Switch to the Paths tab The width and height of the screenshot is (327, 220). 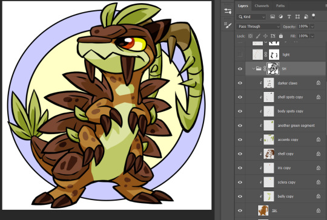(x=280, y=6)
